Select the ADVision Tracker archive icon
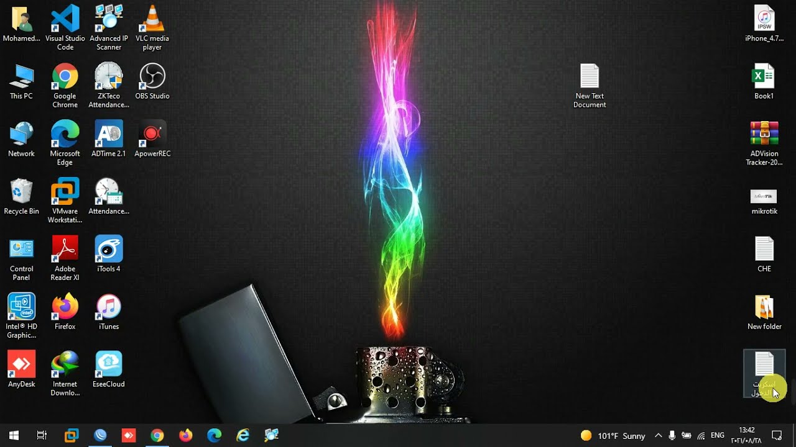796x447 pixels. 764,143
